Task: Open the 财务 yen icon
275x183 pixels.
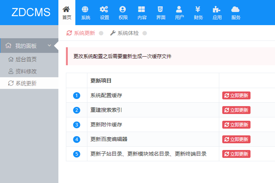Action: (198, 12)
